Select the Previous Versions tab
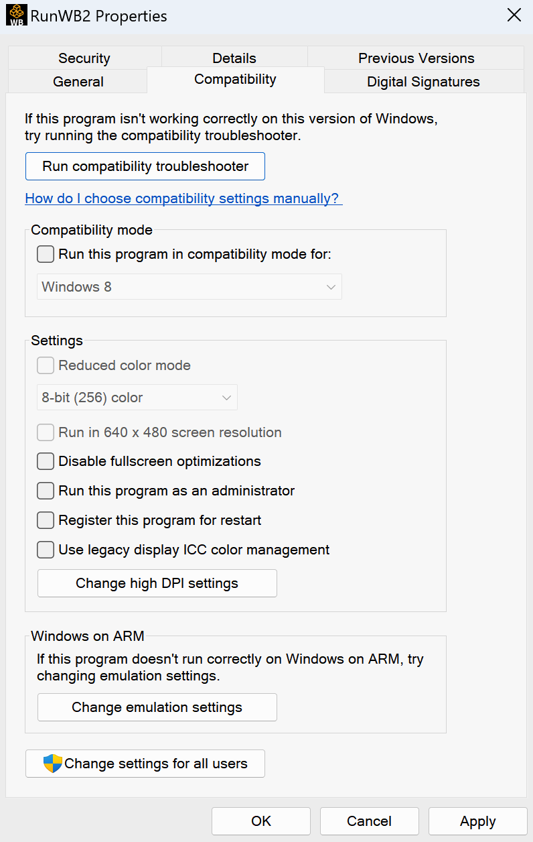Screen dimensions: 533x842 tap(416, 58)
